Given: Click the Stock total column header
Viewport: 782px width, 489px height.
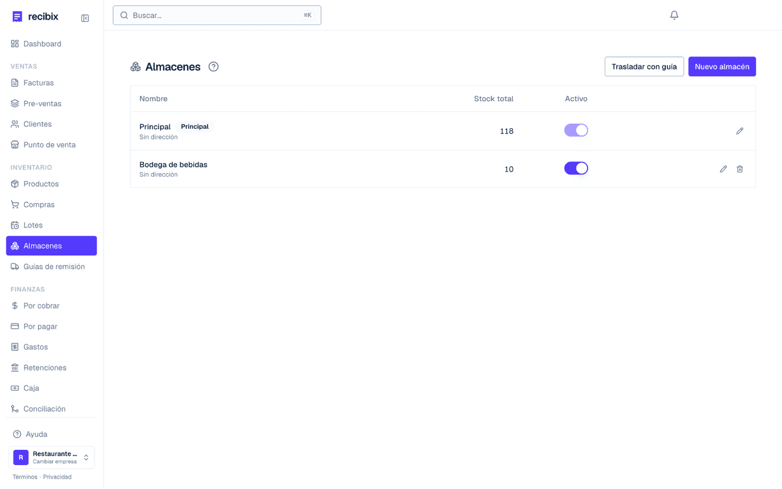Looking at the screenshot, I should 494,98.
